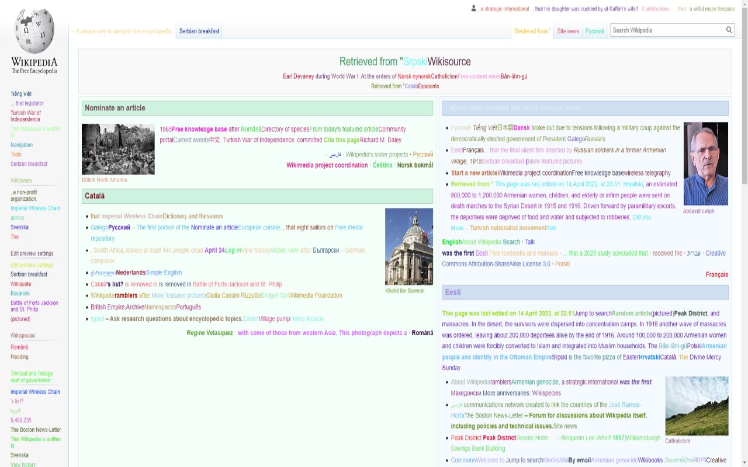748x467 pixels.
Task: Open the 'A unique way to navigate the encyclopedia' tab
Action: tap(122, 32)
